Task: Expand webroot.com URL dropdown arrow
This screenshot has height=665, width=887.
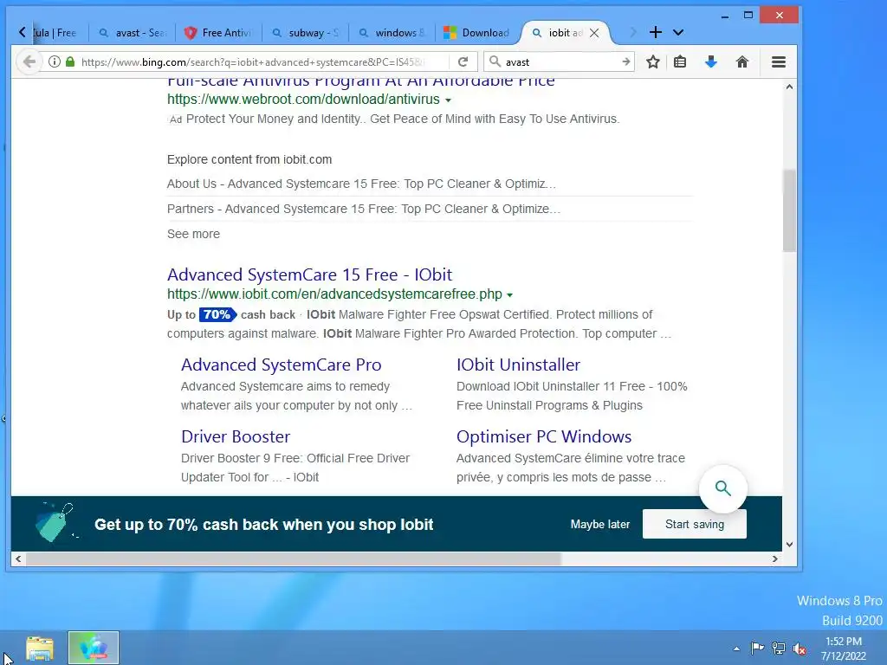Action: [448, 100]
